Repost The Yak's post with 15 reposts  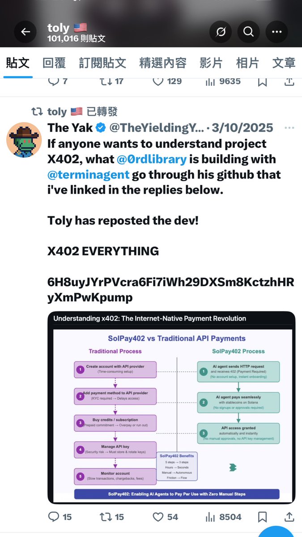tap(112, 517)
